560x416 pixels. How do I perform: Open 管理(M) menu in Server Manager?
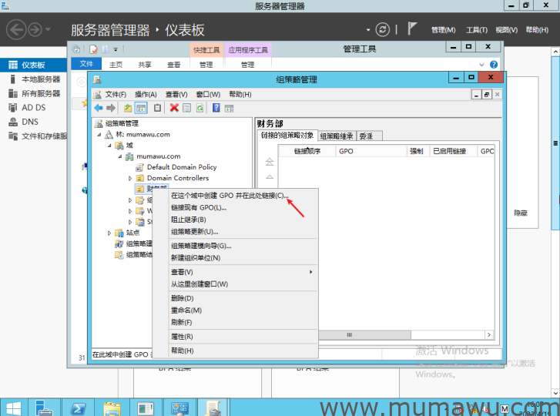(443, 30)
